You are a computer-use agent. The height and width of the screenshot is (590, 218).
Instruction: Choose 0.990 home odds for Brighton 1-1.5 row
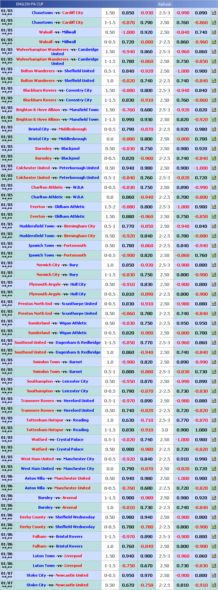128,119
